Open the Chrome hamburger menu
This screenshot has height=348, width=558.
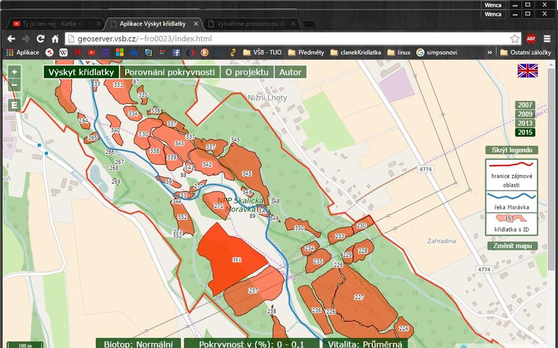tap(547, 39)
